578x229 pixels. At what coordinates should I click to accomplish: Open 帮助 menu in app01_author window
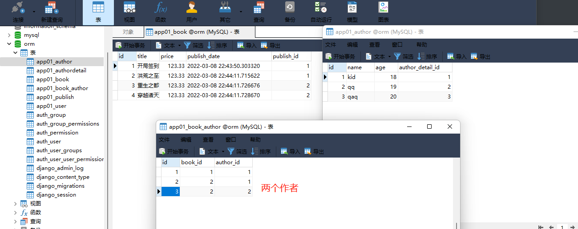[x=421, y=44]
